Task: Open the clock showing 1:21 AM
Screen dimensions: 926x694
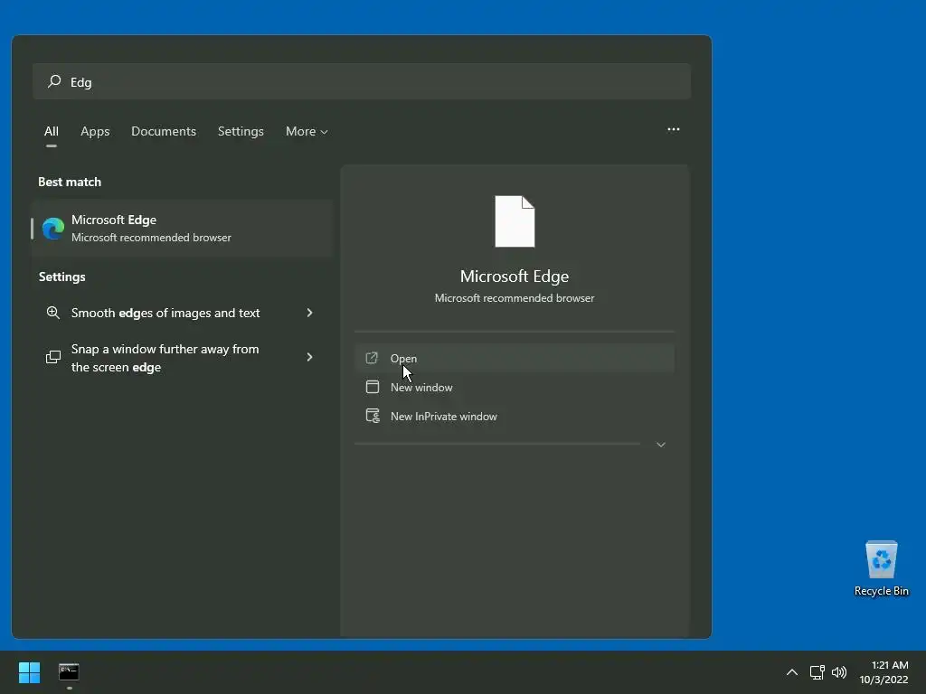Action: point(883,672)
